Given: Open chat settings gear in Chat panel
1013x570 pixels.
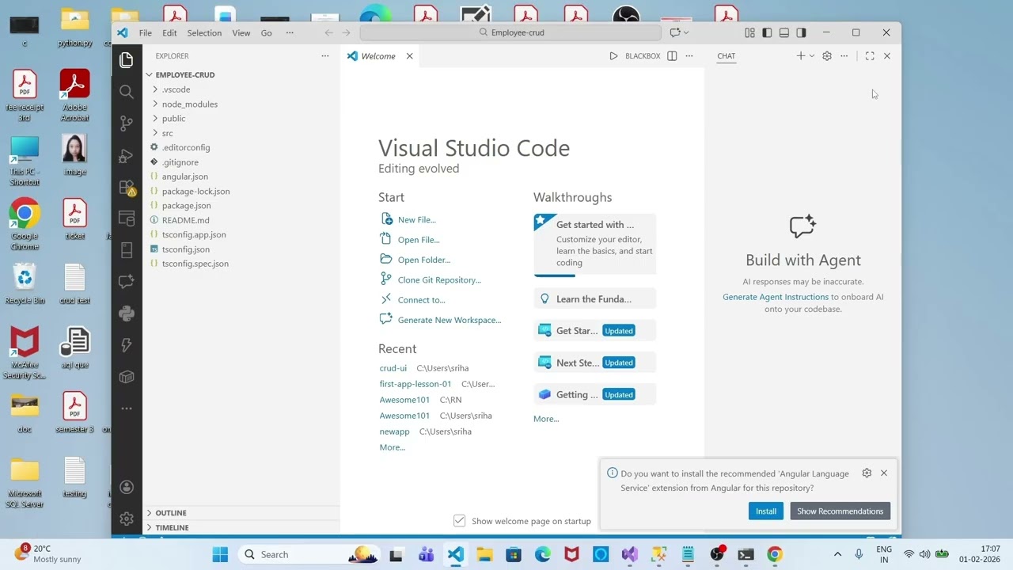Looking at the screenshot, I should tap(827, 56).
